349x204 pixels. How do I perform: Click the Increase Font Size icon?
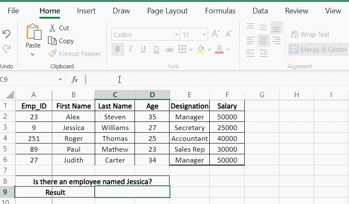click(x=215, y=35)
